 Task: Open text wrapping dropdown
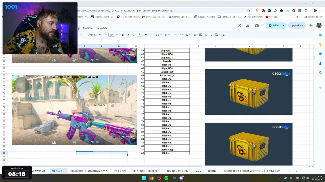pyautogui.click(x=181, y=35)
